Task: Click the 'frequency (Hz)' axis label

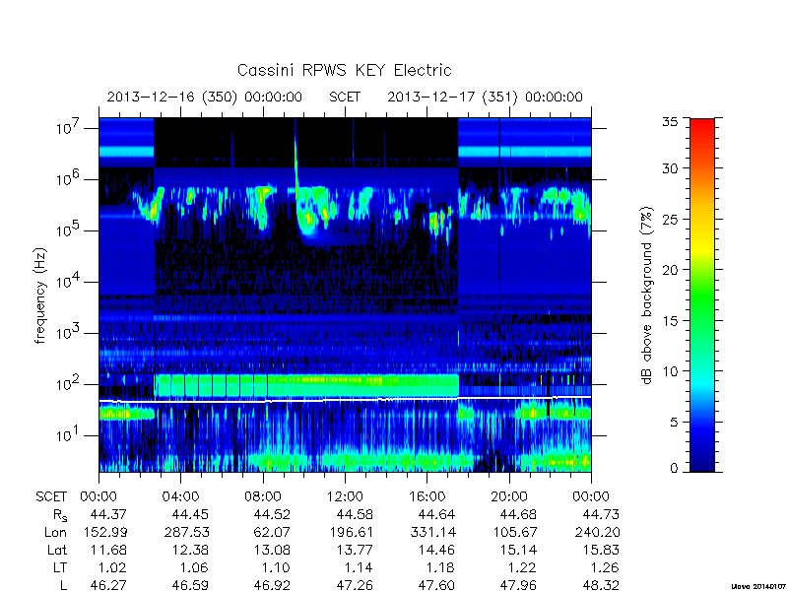Action: click(x=40, y=296)
